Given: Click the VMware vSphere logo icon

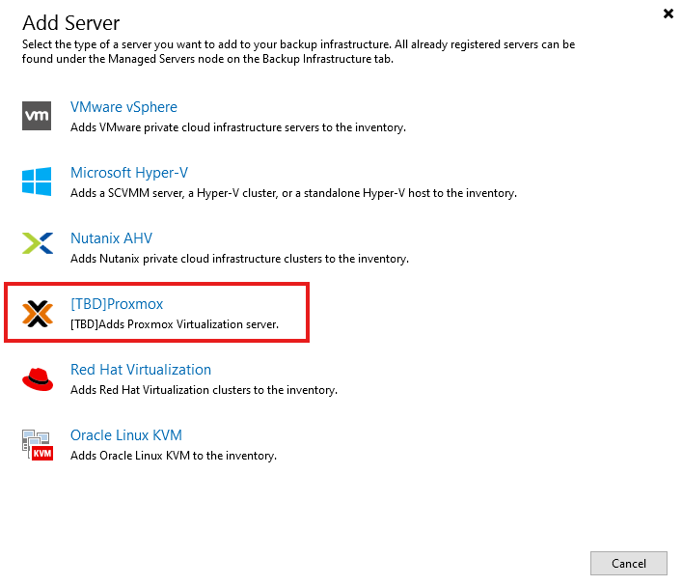Looking at the screenshot, I should (37, 116).
